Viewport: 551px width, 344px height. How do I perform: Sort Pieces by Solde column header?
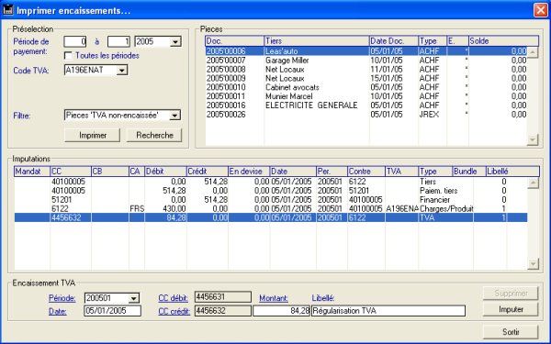503,41
